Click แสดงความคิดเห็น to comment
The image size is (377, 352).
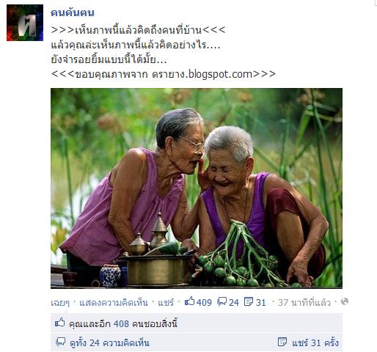point(114,303)
